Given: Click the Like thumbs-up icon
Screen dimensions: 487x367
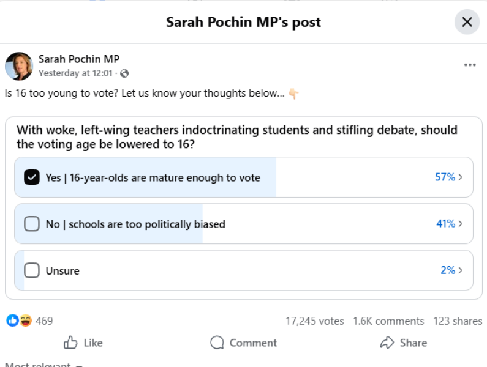Looking at the screenshot, I should [71, 343].
